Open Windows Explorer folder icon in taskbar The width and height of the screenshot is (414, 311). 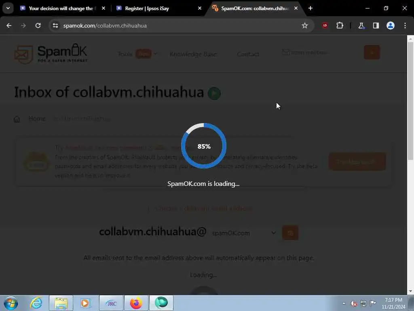[61, 303]
